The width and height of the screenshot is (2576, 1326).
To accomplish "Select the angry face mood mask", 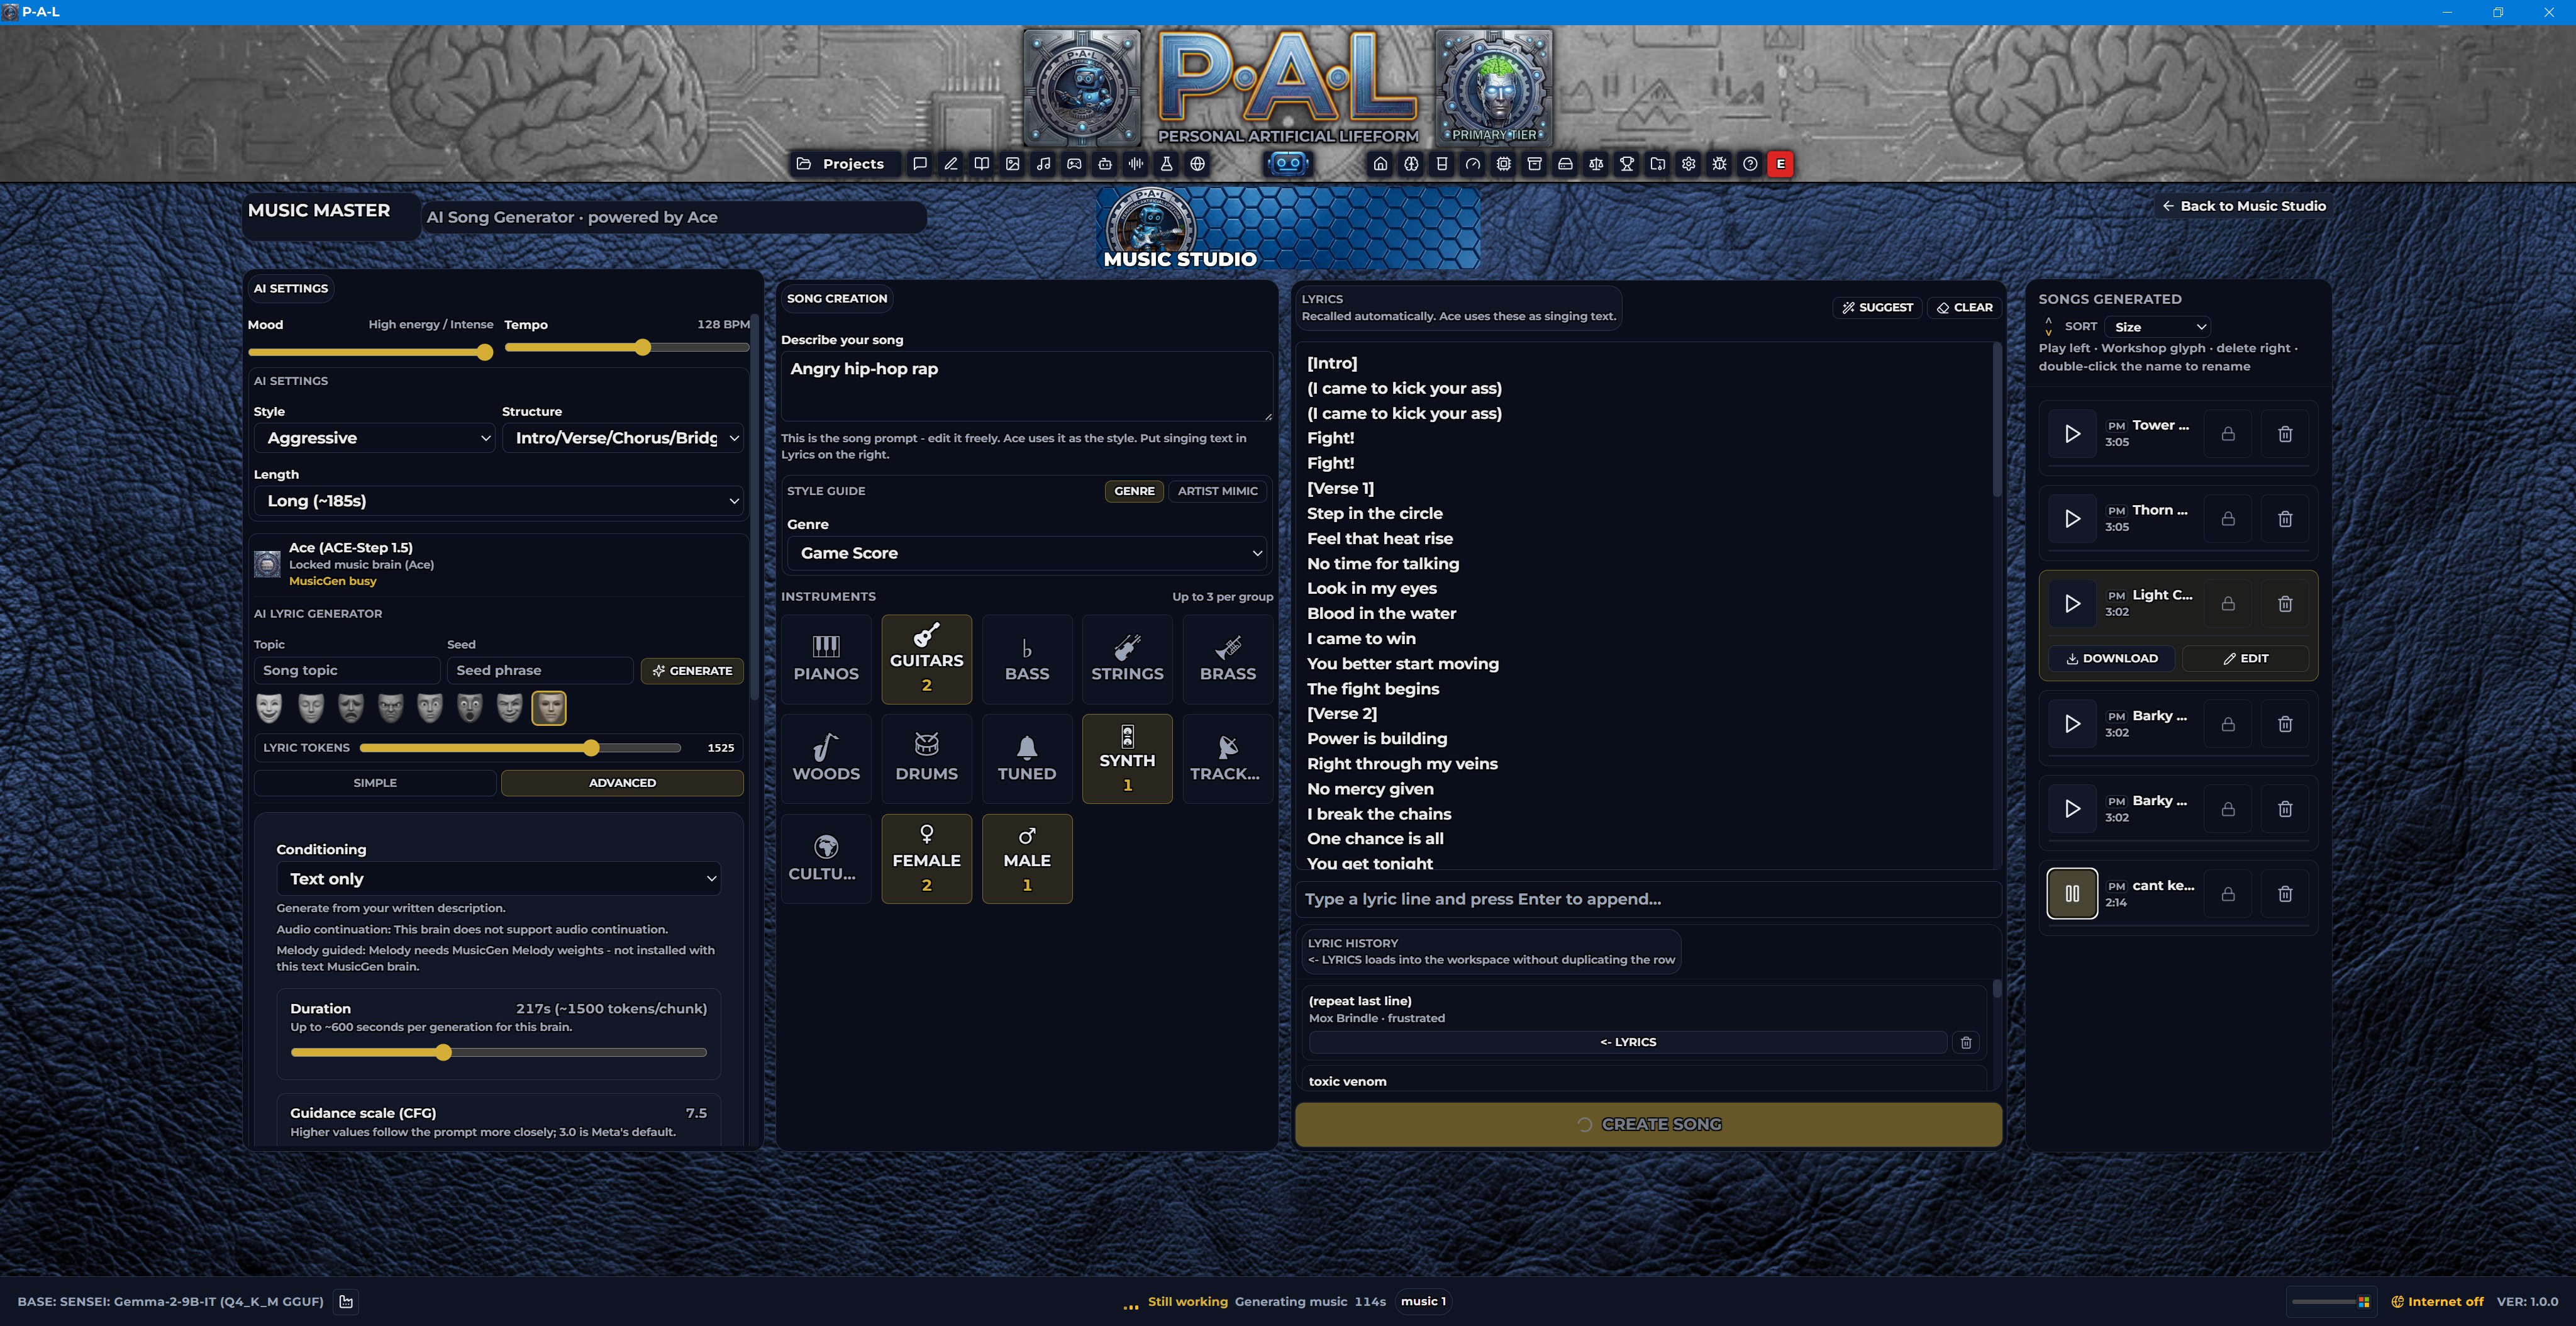I will pyautogui.click(x=390, y=708).
